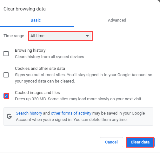Screen dimensions: 160x153
Task: Click the Google G logo icon
Action: coord(9,116)
